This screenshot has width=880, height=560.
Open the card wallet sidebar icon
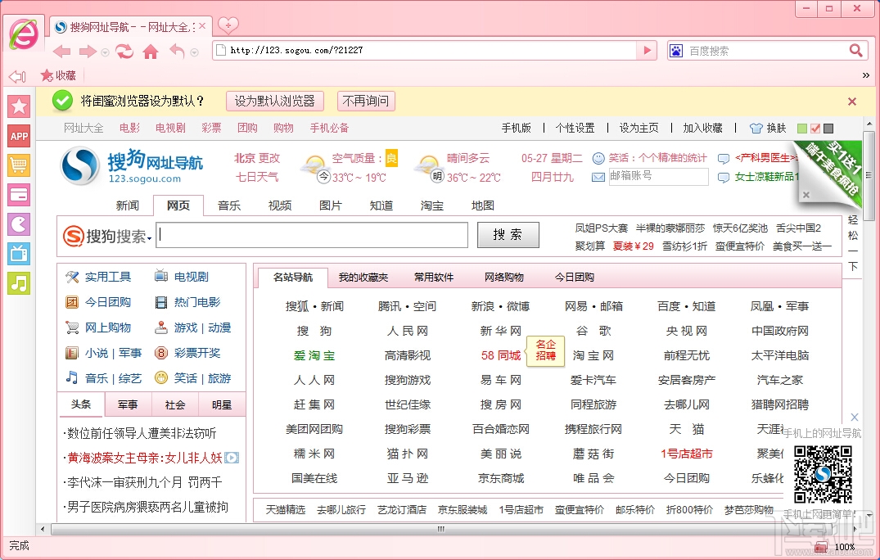coord(19,195)
